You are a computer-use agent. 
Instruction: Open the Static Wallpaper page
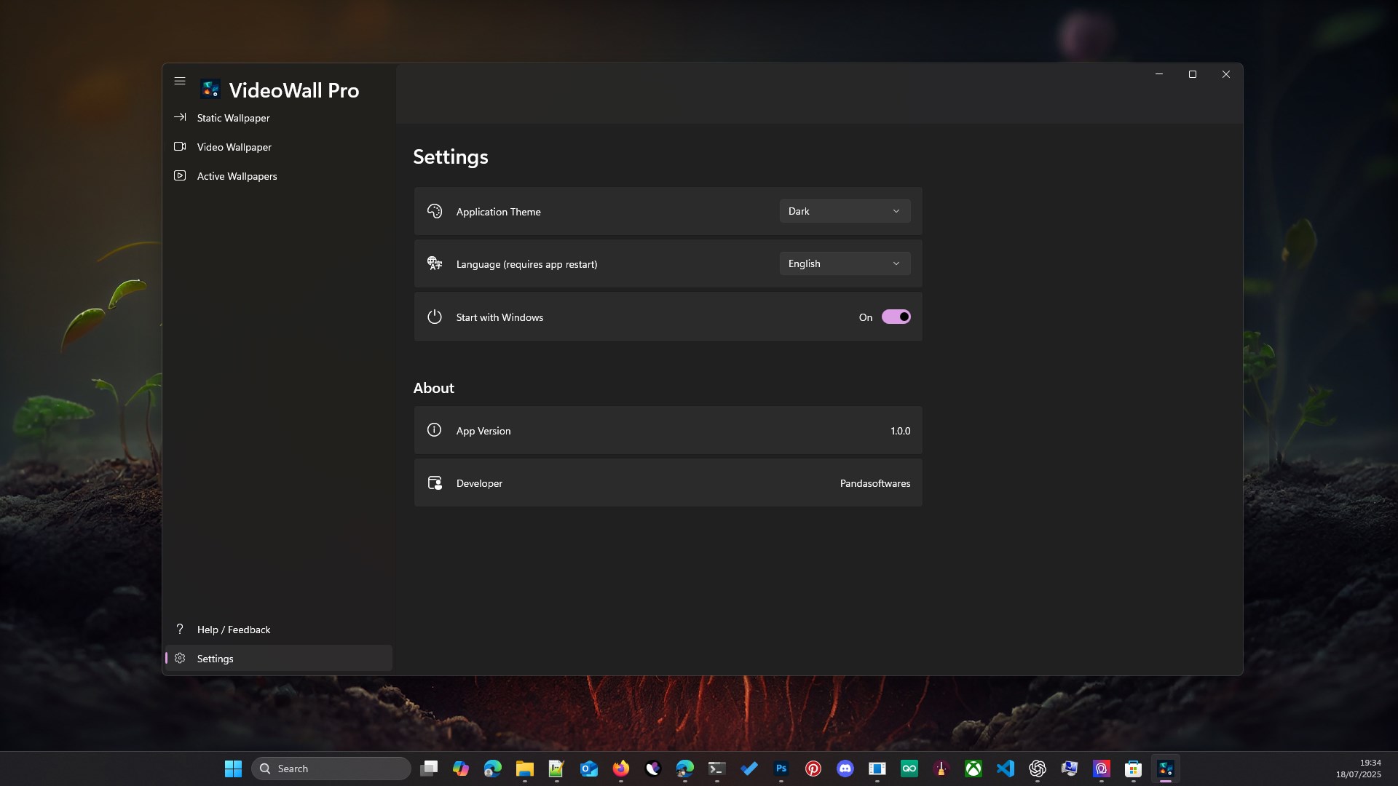point(279,118)
